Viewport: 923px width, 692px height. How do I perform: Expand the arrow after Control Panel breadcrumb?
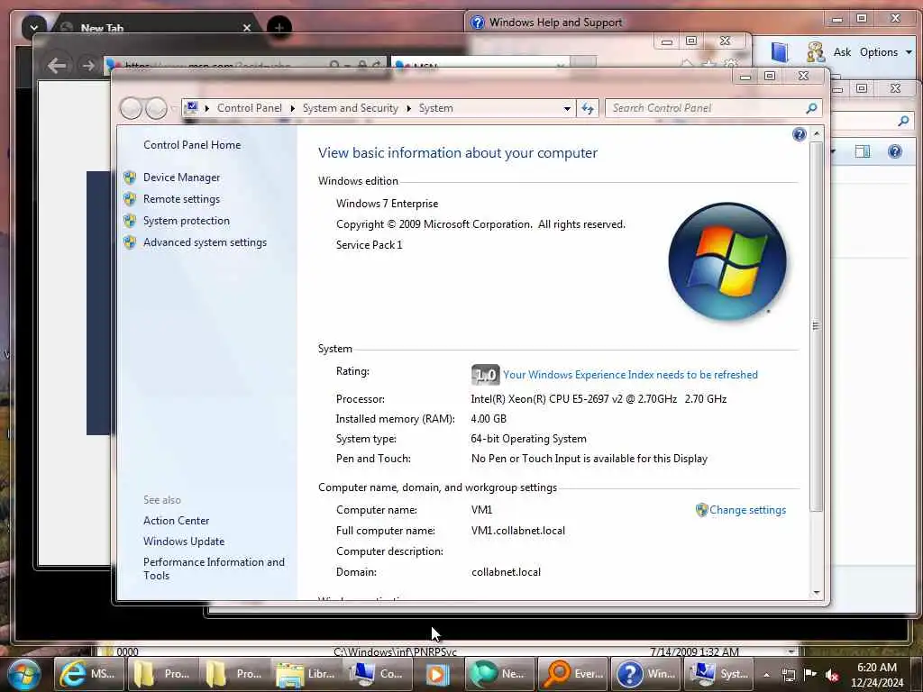coord(293,109)
